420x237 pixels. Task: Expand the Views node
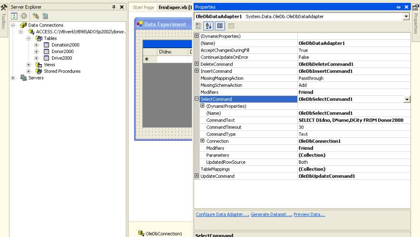click(x=28, y=65)
